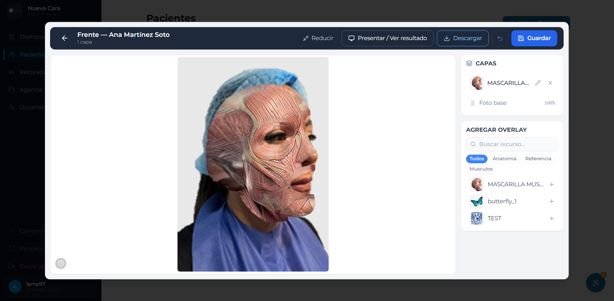
Task: Click the back arrow in editor header
Action: [x=65, y=38]
